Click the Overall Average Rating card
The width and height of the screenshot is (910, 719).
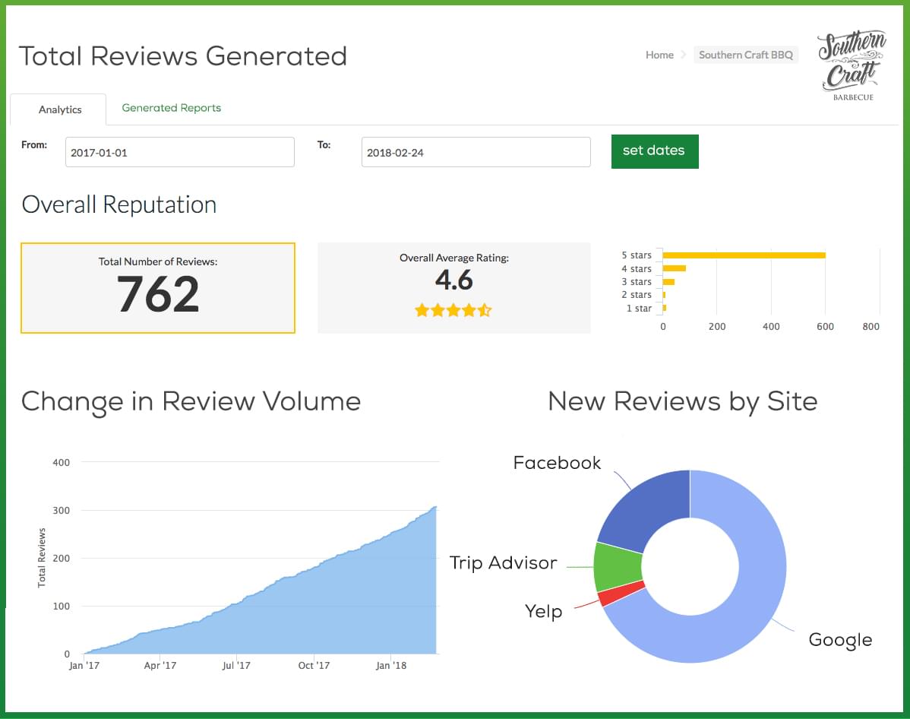point(453,288)
